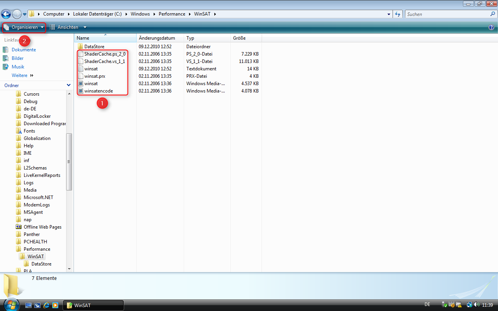Click the network status tray icon

click(470, 304)
